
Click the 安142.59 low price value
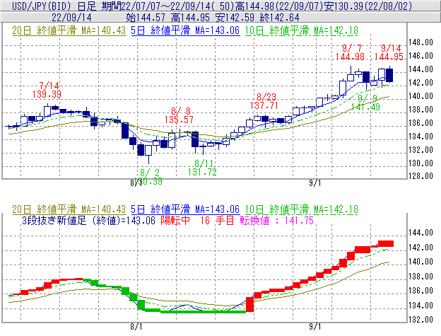[x=235, y=18]
